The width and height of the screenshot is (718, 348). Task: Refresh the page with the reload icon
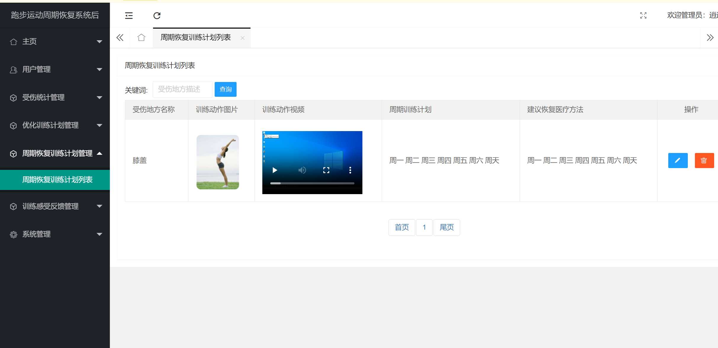pyautogui.click(x=157, y=15)
